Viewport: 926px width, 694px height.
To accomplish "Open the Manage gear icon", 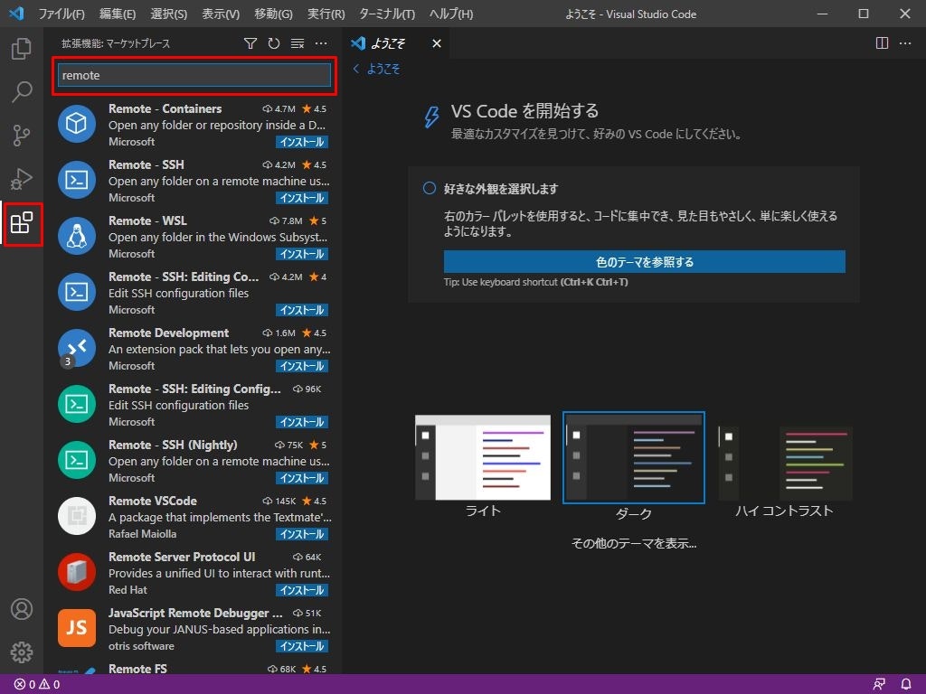I will 22,652.
